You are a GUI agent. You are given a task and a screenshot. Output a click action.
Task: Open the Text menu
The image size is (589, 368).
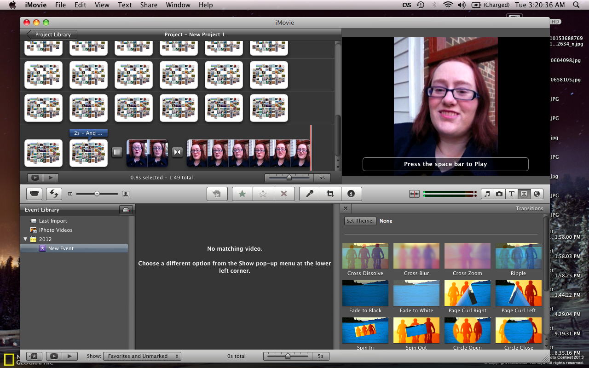[x=125, y=5]
